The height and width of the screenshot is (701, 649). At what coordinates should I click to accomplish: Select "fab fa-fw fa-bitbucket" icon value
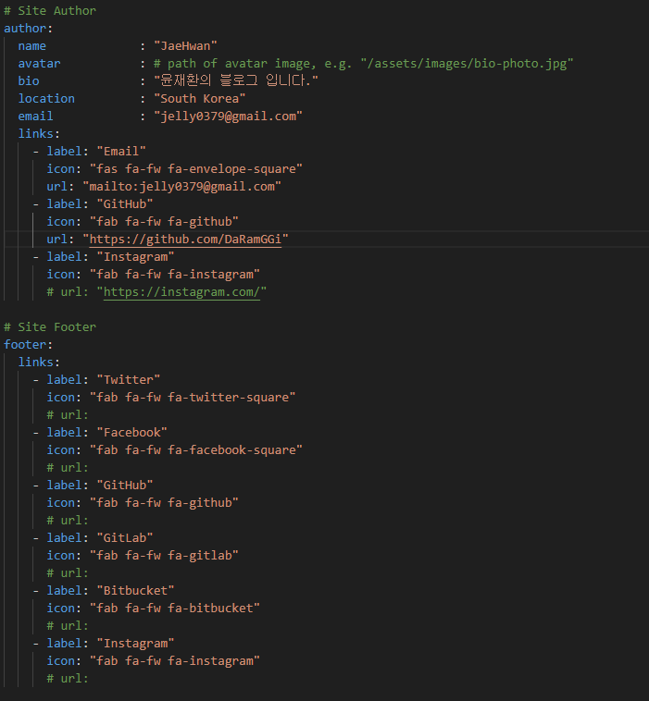(x=175, y=608)
